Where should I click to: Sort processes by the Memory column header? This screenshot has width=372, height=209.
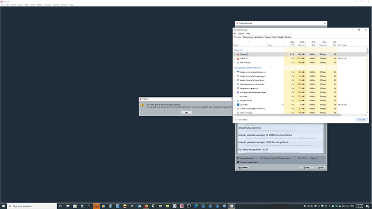[x=300, y=44]
